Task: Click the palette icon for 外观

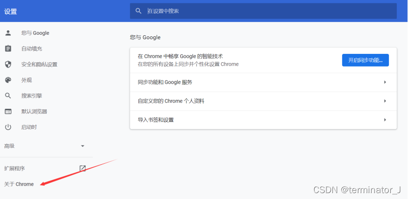Action: (x=8, y=80)
